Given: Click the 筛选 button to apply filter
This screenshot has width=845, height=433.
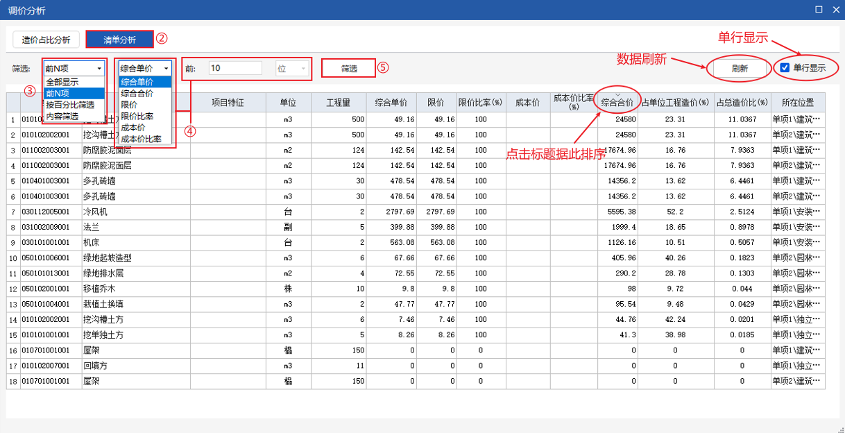Looking at the screenshot, I should (x=349, y=68).
